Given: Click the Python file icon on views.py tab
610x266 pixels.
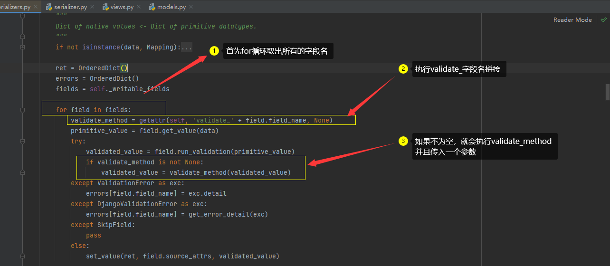Looking at the screenshot, I should click(106, 7).
